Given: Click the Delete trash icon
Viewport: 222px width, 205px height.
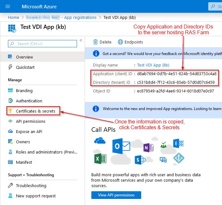Looking at the screenshot, I should (x=95, y=42).
